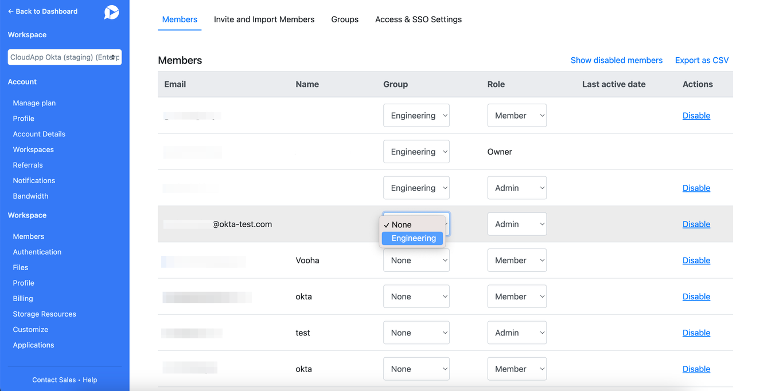The height and width of the screenshot is (391, 760).
Task: Click the name Vooha
Action: tap(307, 260)
